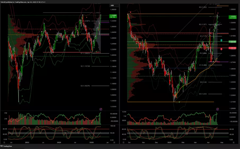Click the TradingView logo at bottom left
This screenshot has height=149, width=240.
6,147
